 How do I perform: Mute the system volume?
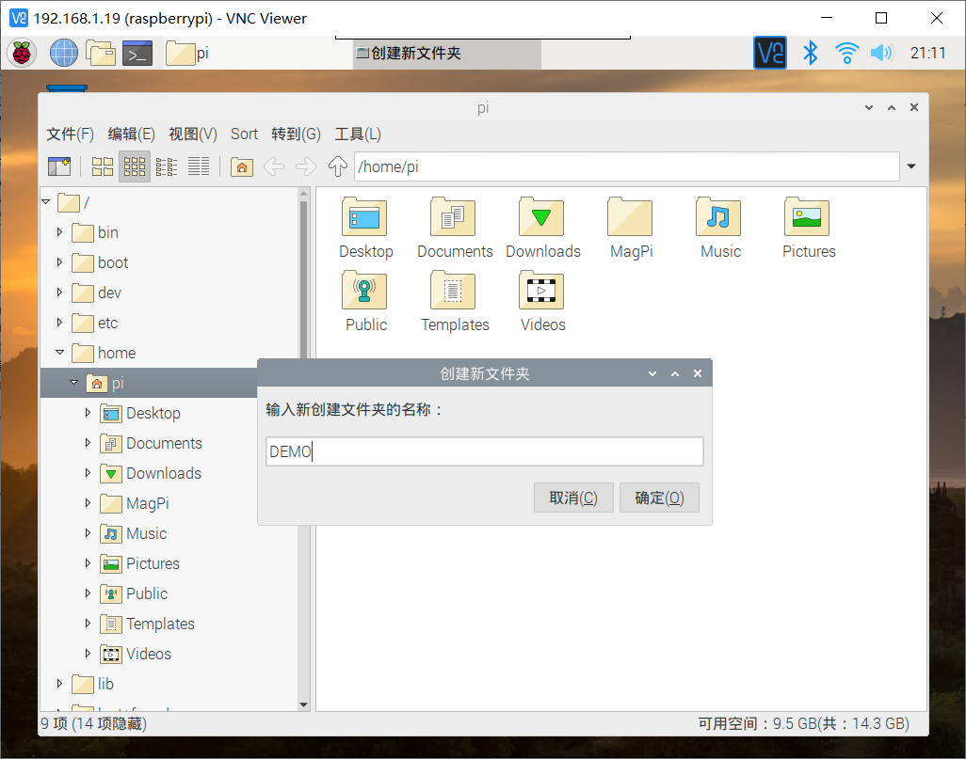[x=882, y=53]
